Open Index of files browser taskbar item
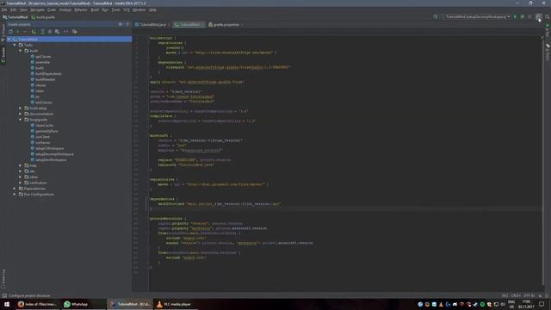 click(x=37, y=304)
